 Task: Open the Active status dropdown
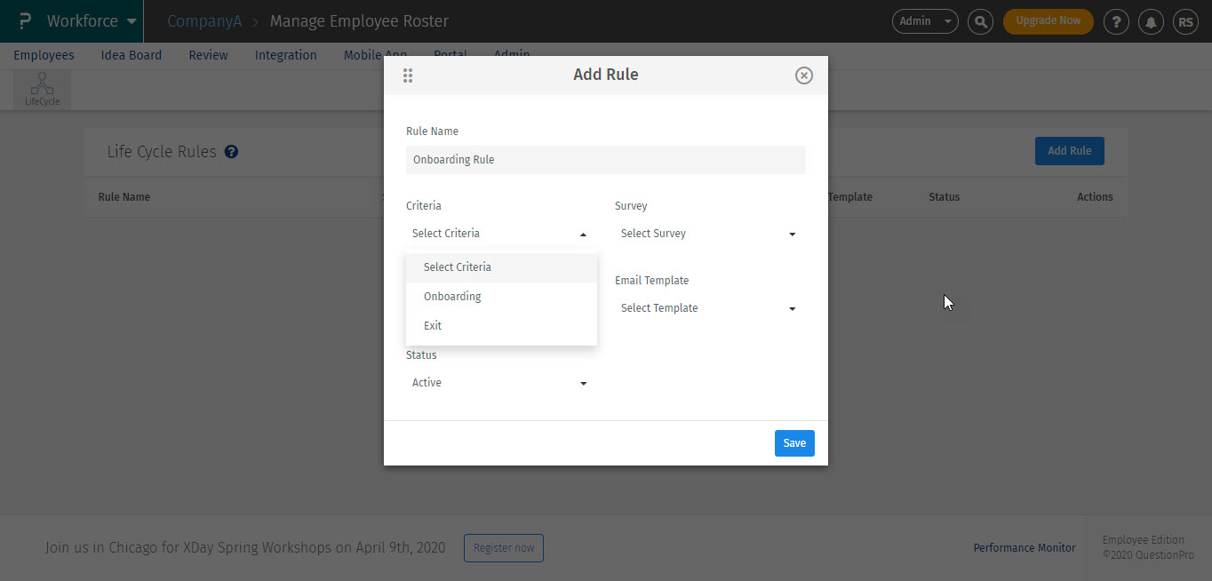click(499, 383)
